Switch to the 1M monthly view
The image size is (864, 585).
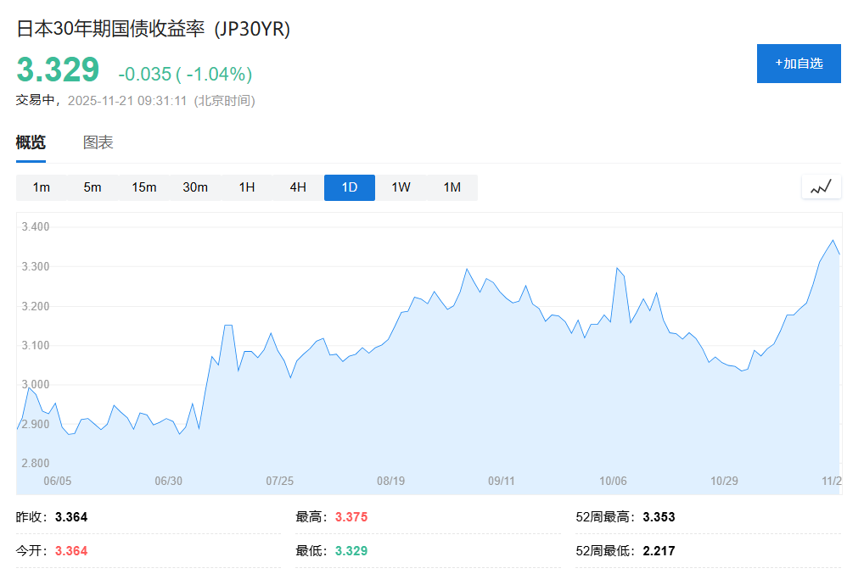(452, 187)
